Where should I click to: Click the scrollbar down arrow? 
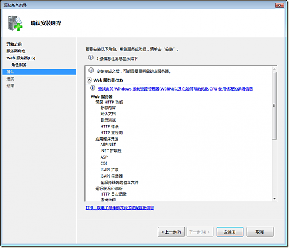click(275, 199)
